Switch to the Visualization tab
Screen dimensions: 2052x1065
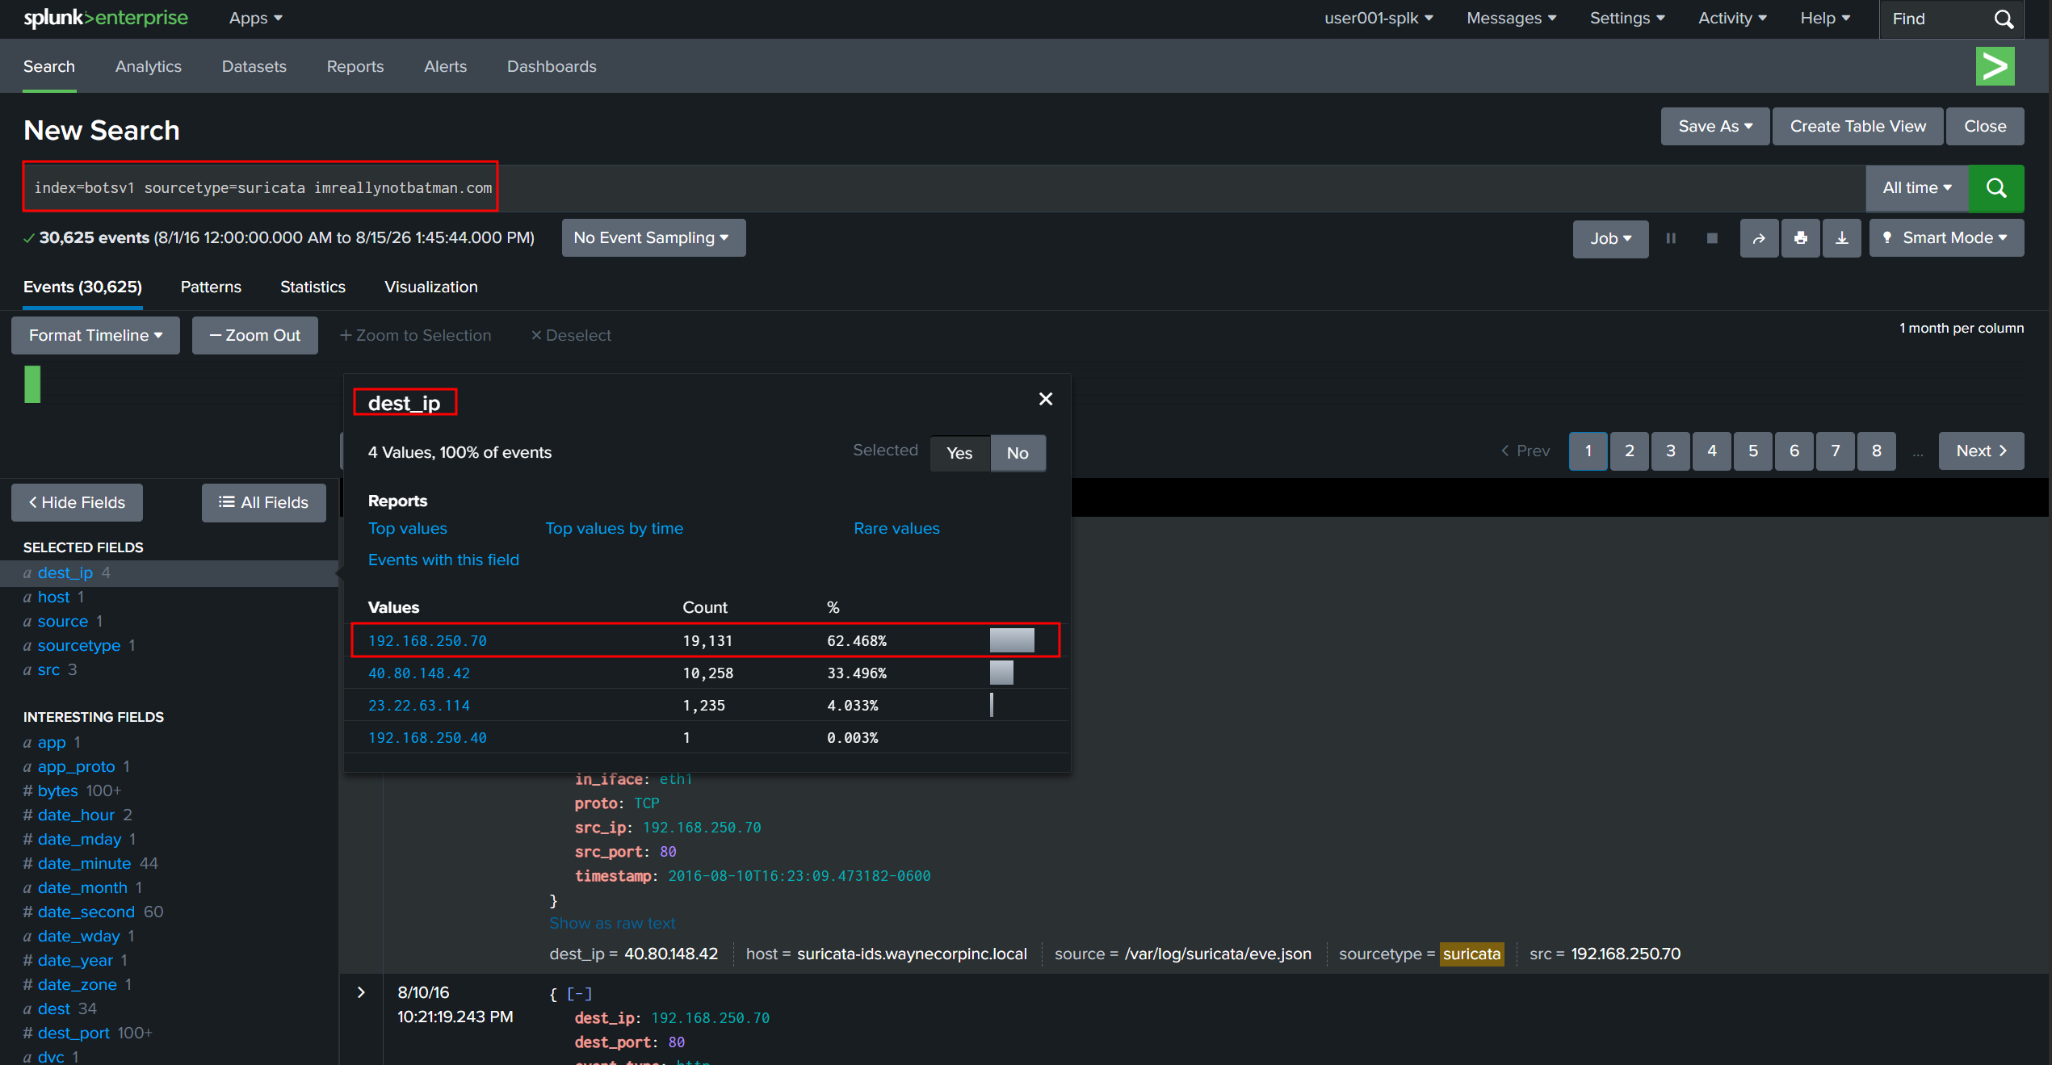(x=431, y=287)
